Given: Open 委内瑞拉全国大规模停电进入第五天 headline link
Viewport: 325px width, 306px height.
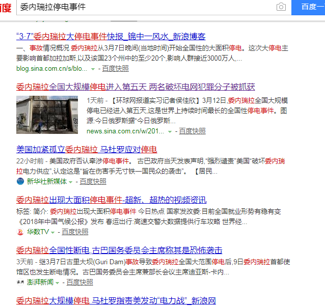Looking at the screenshot, I should click(136, 87).
